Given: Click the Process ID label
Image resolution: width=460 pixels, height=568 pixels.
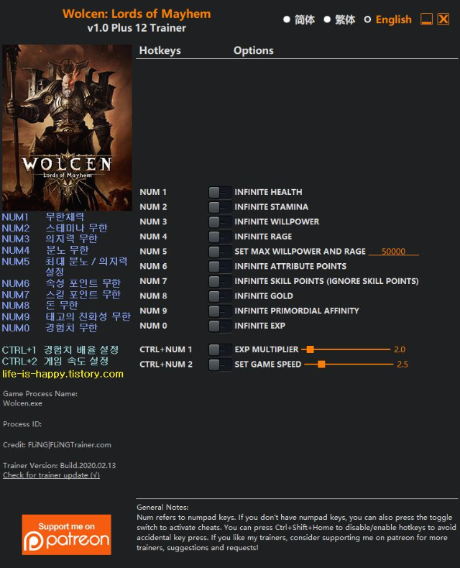Looking at the screenshot, I should (x=22, y=424).
